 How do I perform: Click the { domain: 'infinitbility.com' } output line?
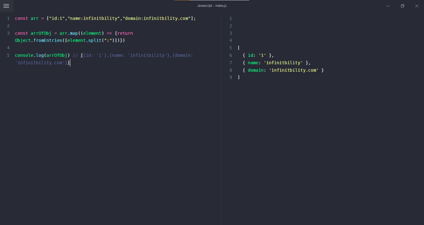click(283, 70)
